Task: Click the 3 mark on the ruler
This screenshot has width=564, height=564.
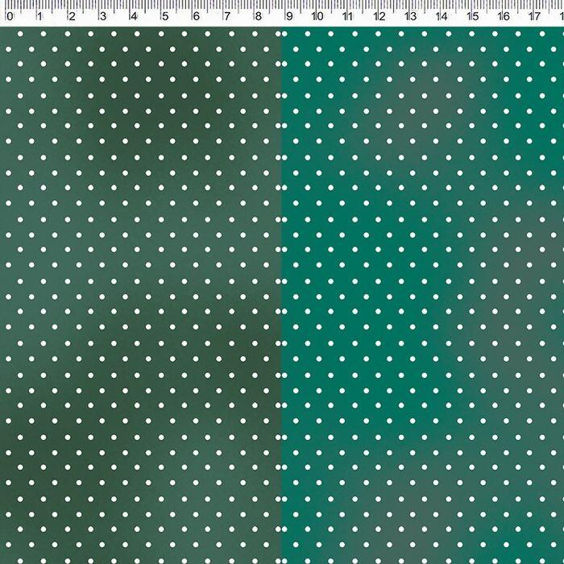Action: [x=102, y=15]
